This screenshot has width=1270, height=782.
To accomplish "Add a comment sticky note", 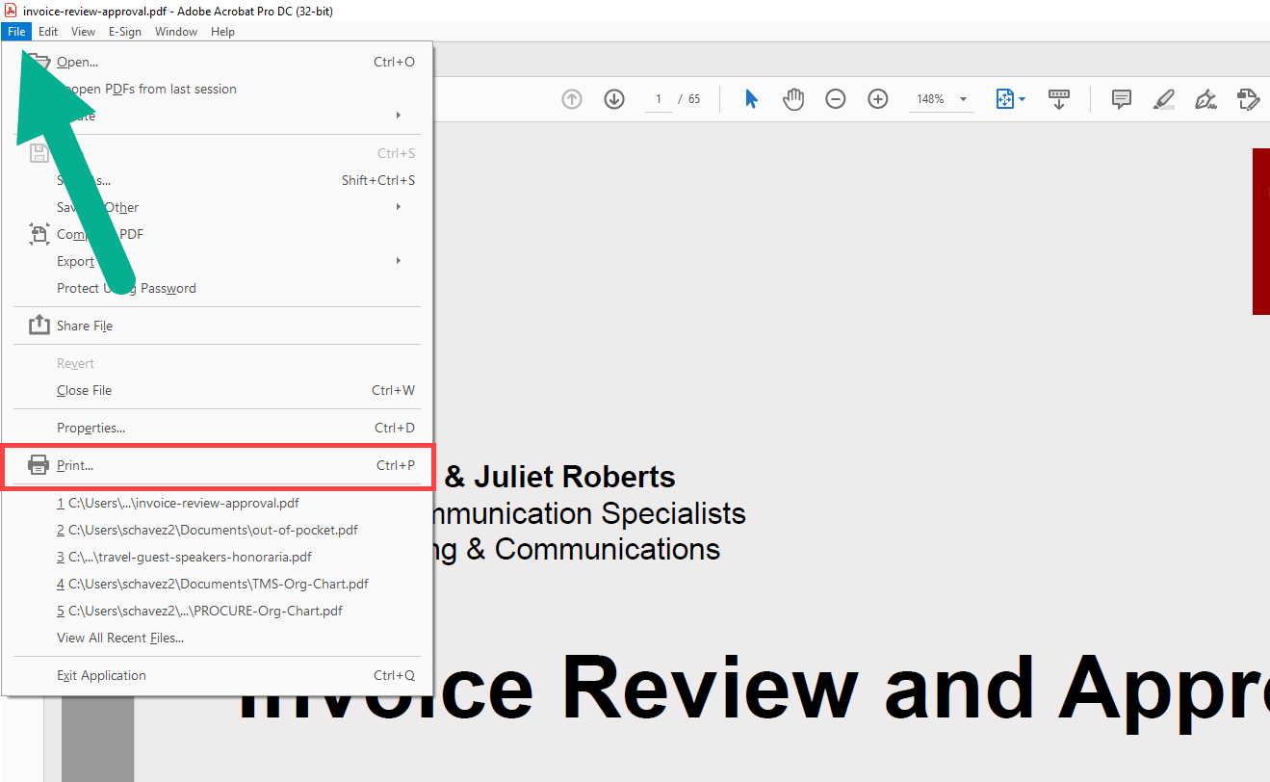I will (x=1122, y=99).
